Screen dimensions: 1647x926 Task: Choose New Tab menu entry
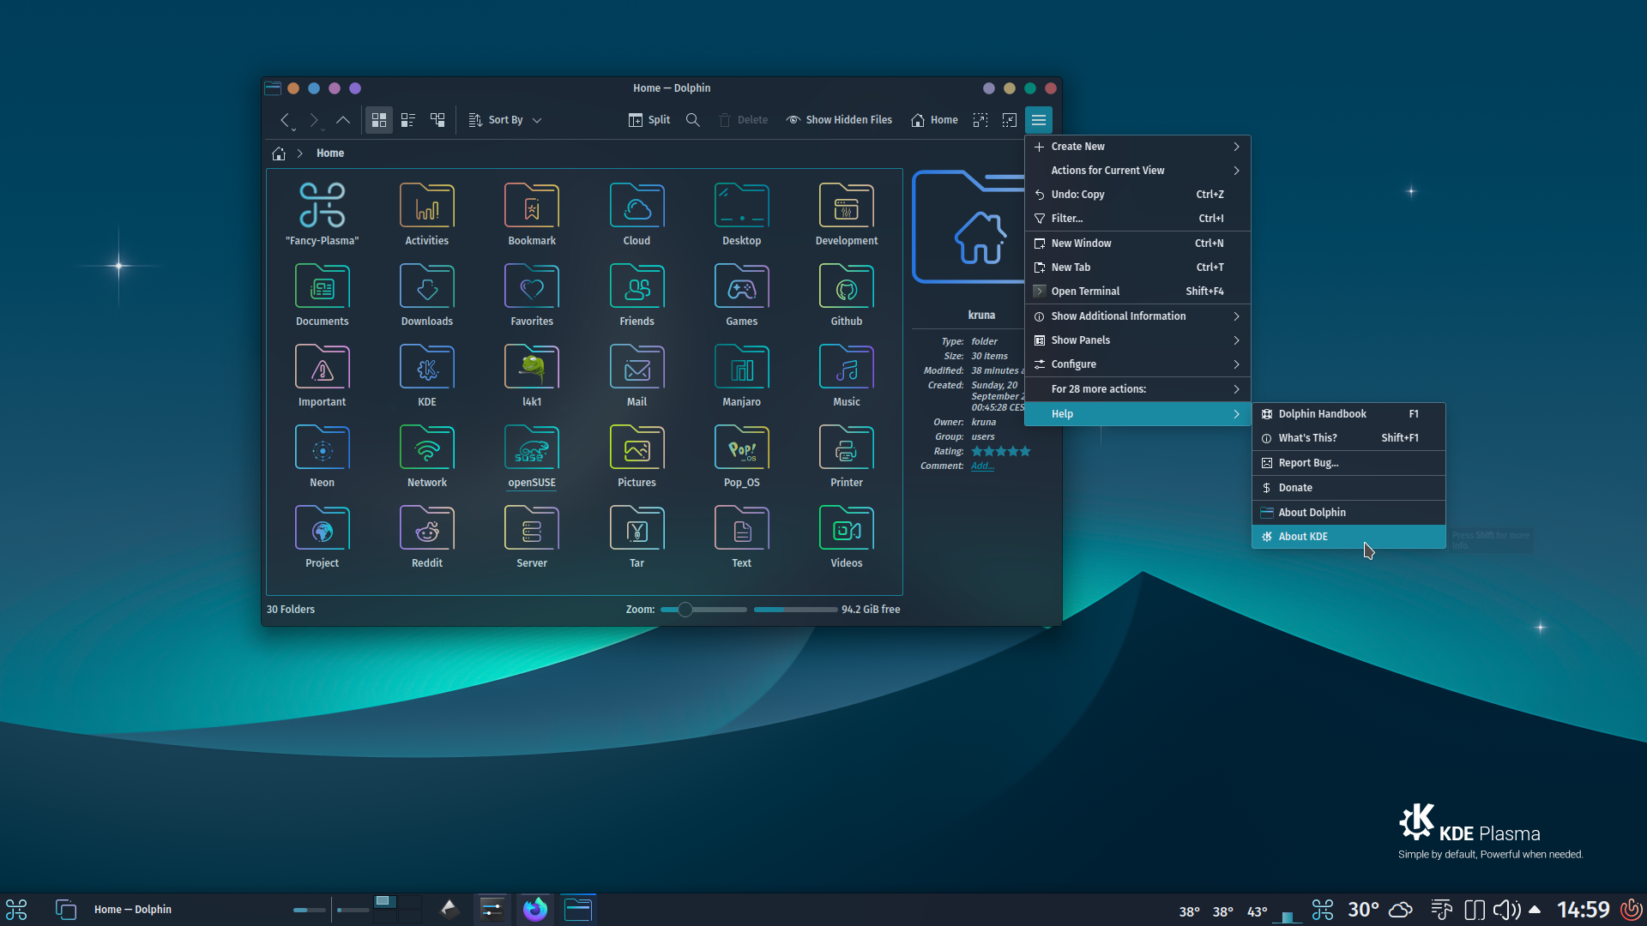[1137, 268]
